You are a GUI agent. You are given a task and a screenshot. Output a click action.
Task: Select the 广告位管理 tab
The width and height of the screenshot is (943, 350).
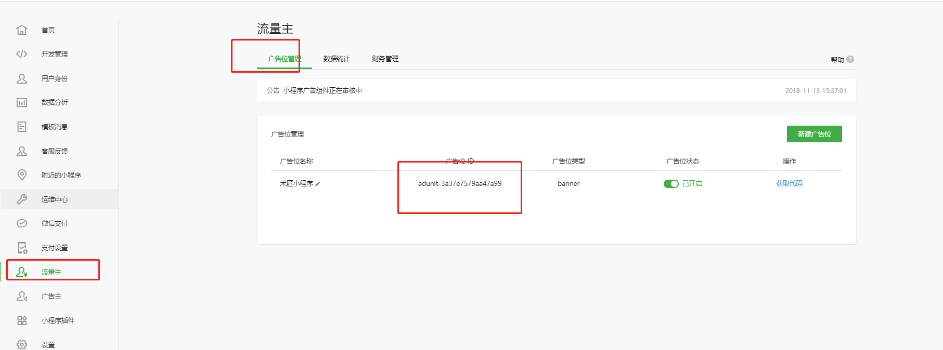[284, 59]
